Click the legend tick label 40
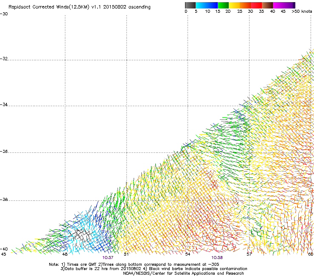This screenshot has height=276, width=314. [272, 11]
